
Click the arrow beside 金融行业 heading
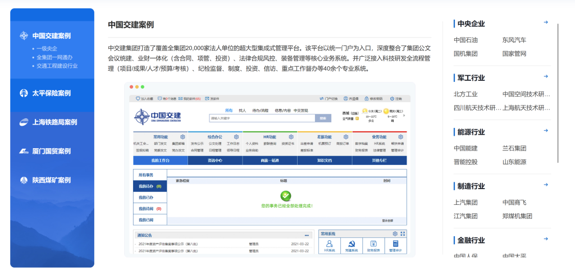[546, 239]
